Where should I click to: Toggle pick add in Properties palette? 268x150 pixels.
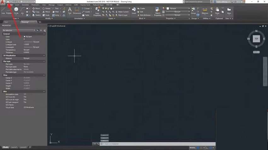(x=38, y=30)
